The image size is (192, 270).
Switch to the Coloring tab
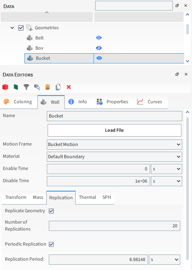(18, 102)
